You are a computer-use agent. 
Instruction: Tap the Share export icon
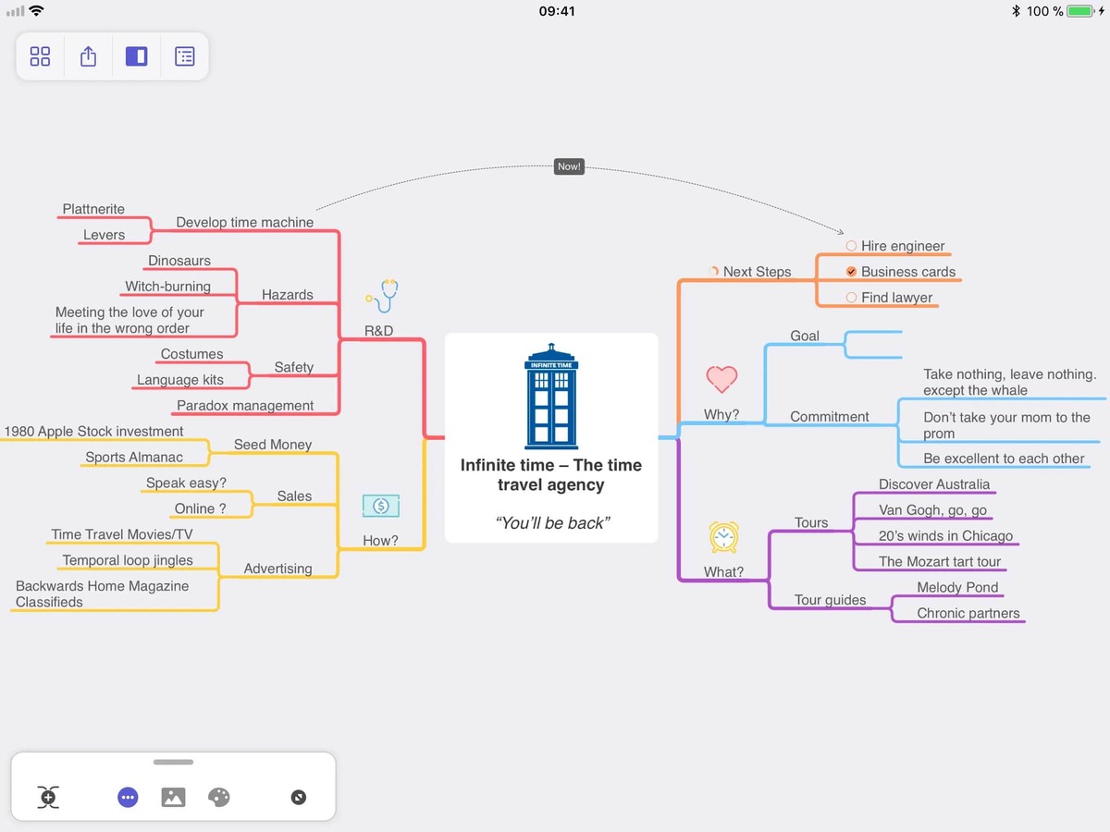(88, 56)
